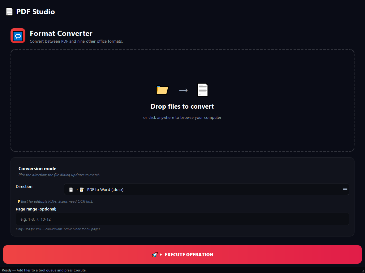
Task: Open the Direction conversion dropdown
Action: point(207,189)
